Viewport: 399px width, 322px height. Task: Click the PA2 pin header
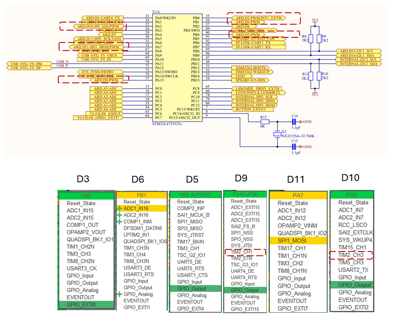351,195
